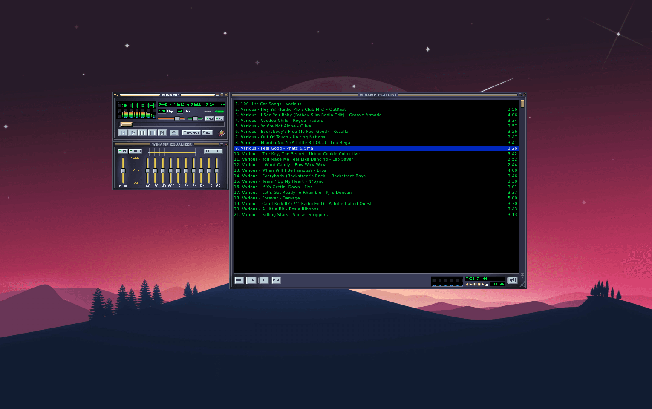Click the playlist vertical scrollbar handle
The image size is (652, 409).
coord(522,104)
